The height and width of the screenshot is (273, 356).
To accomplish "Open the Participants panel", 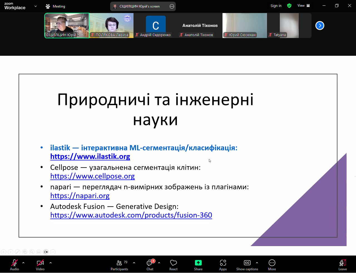I will pos(119,265).
